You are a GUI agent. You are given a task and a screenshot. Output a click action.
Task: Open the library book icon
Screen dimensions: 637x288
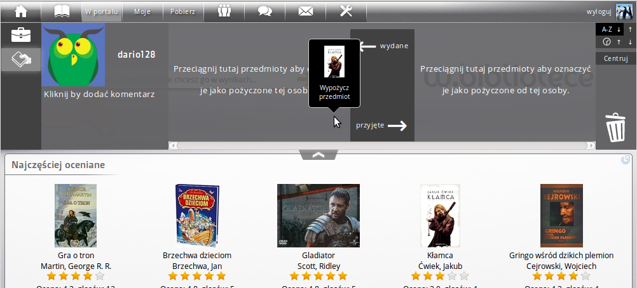pyautogui.click(x=62, y=11)
